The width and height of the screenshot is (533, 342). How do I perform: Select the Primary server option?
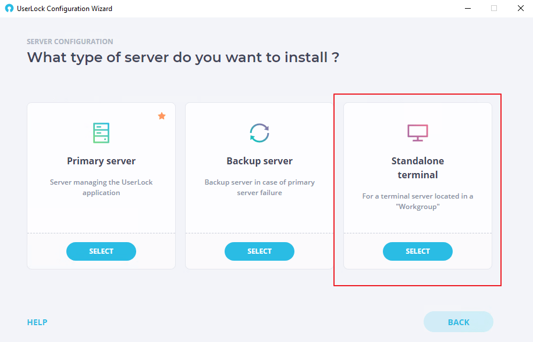[x=101, y=251]
